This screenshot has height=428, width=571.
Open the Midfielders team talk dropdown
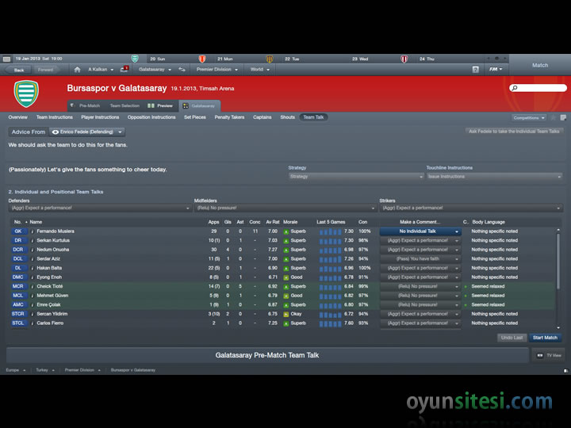[285, 208]
